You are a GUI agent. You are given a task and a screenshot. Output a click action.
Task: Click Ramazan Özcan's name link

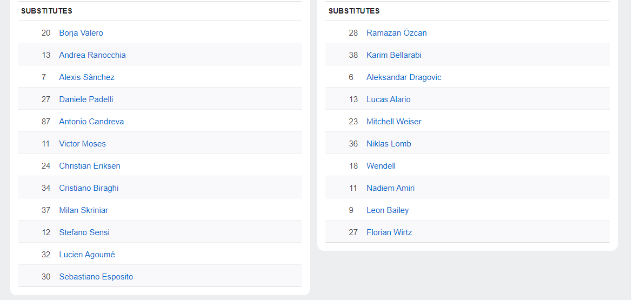[x=396, y=33]
